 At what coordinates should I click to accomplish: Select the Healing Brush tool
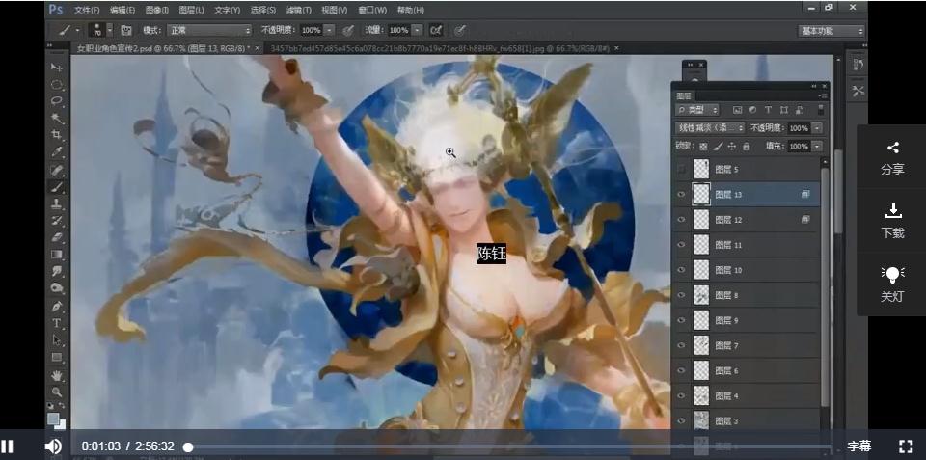point(57,171)
